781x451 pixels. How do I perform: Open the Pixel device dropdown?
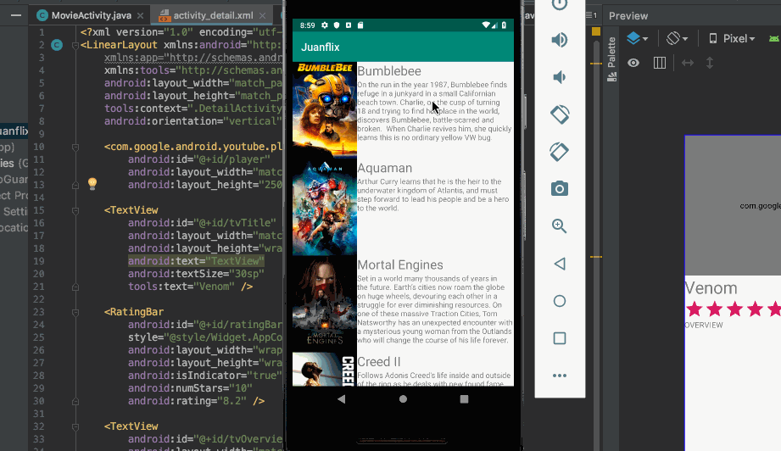(732, 38)
